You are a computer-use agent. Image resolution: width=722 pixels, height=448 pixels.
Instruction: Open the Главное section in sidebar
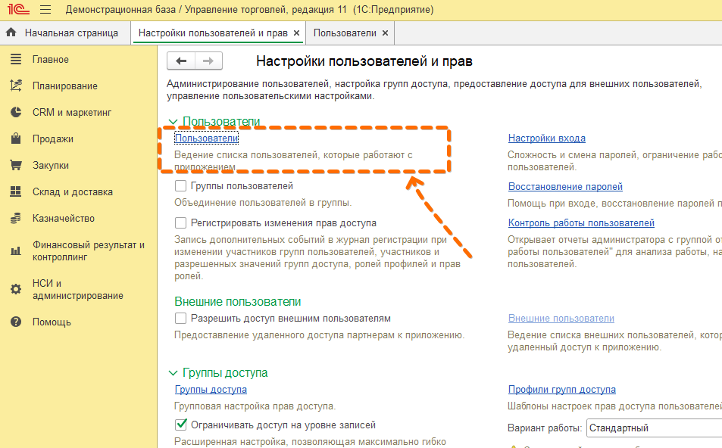[x=50, y=60]
